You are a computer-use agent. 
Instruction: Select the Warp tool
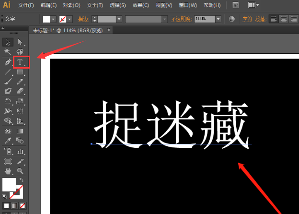8,111
